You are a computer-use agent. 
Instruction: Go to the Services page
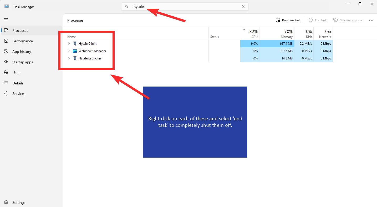point(19,94)
